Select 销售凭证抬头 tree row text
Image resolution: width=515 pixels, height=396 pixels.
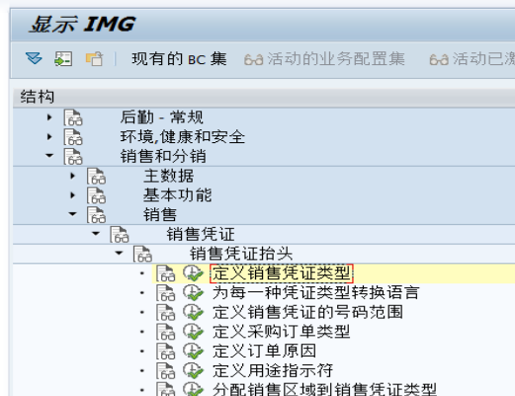point(241,254)
